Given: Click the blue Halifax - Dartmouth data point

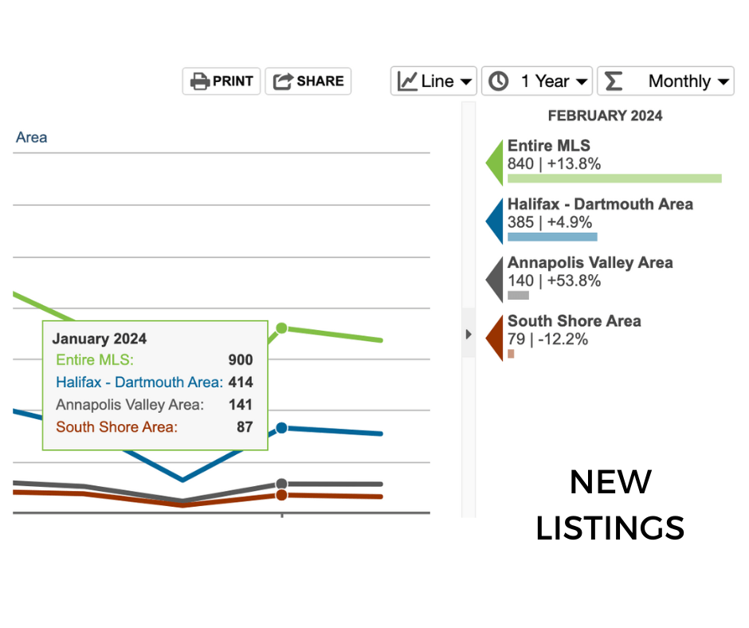Looking at the screenshot, I should [282, 428].
